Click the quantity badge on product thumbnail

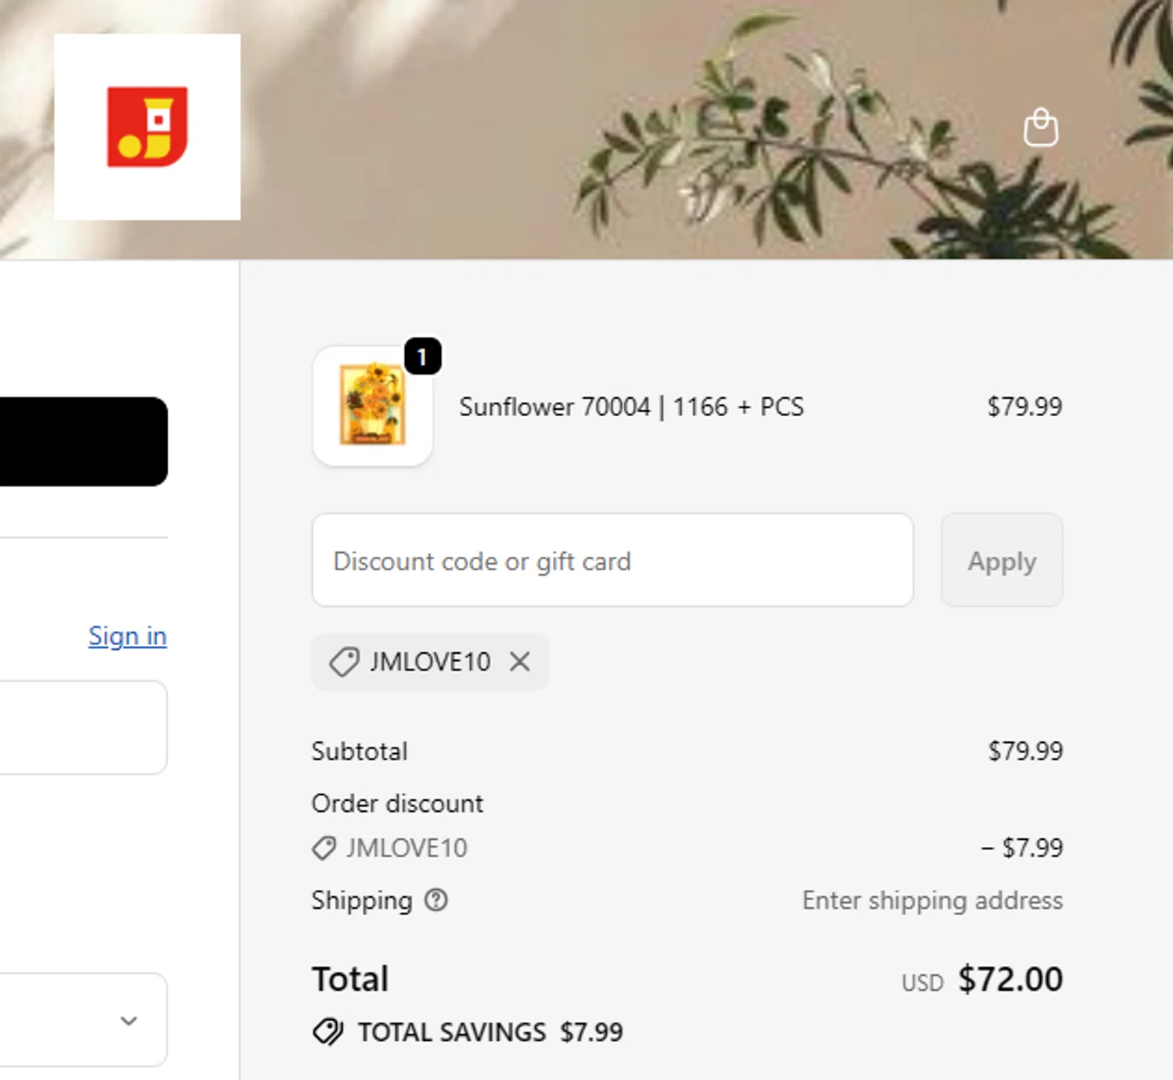click(x=422, y=357)
